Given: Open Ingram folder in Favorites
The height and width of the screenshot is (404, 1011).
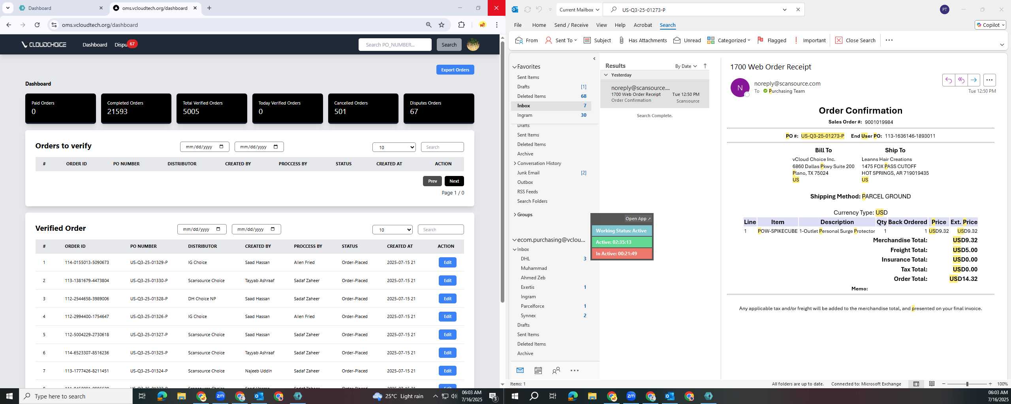Looking at the screenshot, I should [x=551, y=115].
